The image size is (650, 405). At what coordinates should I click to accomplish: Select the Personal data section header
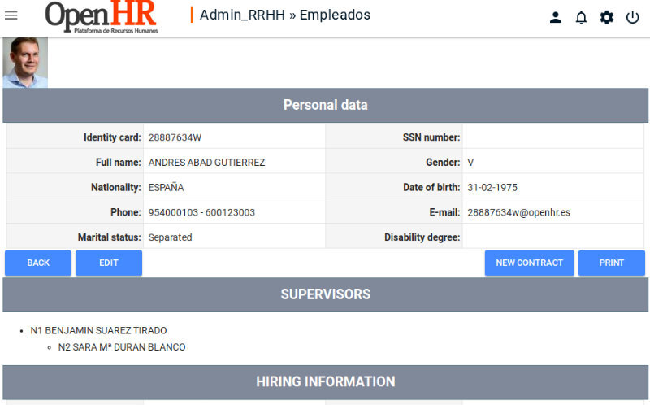(325, 105)
